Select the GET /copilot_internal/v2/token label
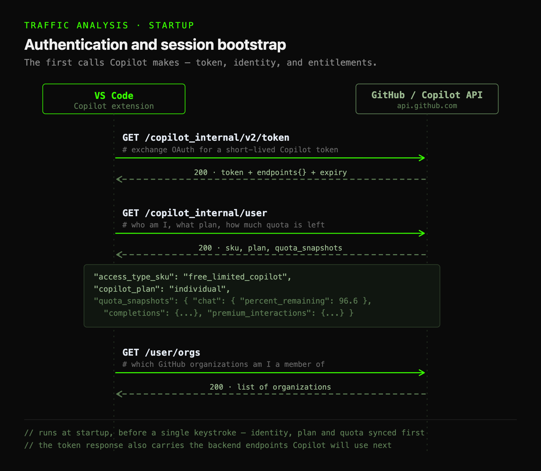541x471 pixels. pyautogui.click(x=206, y=137)
